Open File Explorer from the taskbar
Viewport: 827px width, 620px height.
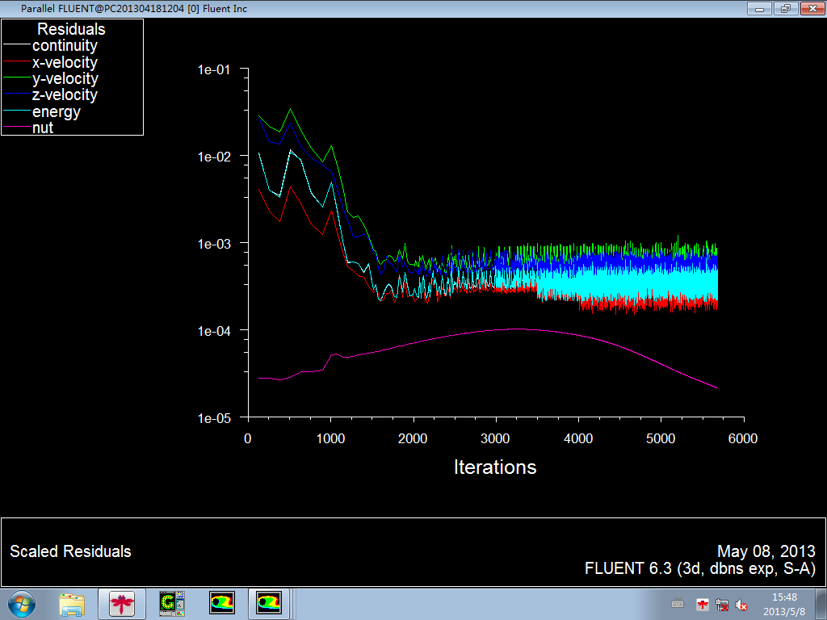72,603
